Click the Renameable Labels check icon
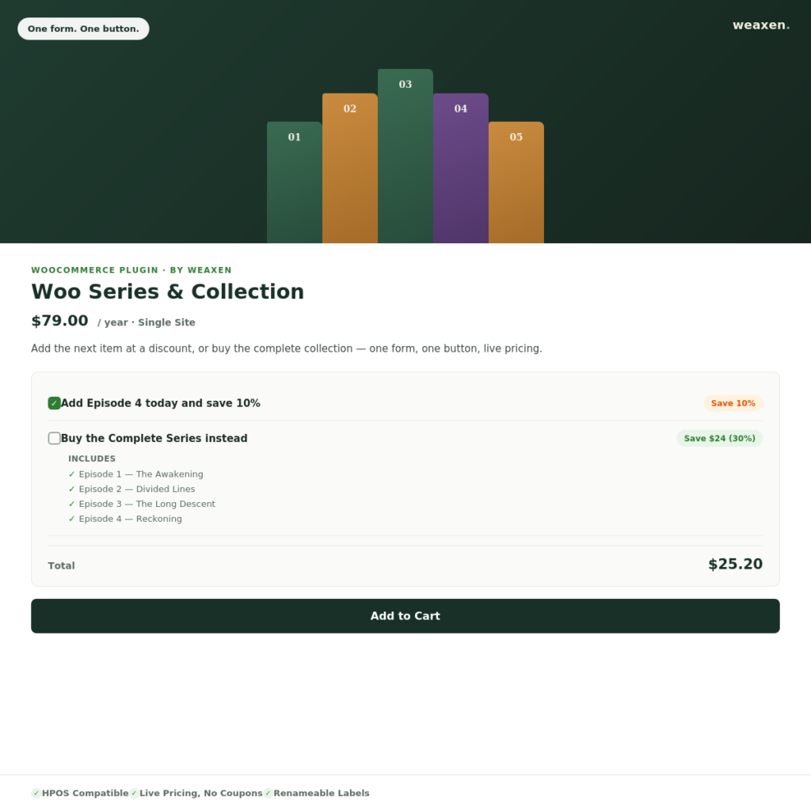Image resolution: width=811 pixels, height=811 pixels. click(268, 793)
